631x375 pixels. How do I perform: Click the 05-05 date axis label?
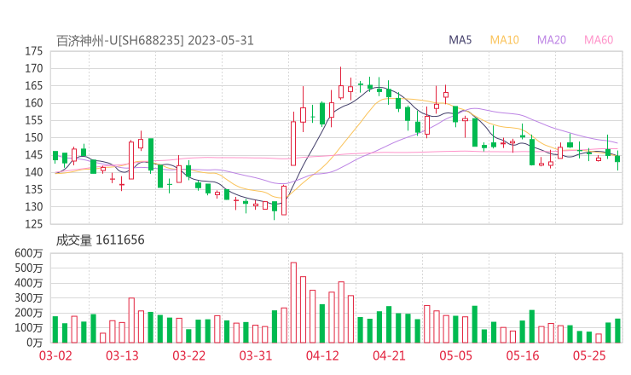[456, 355]
